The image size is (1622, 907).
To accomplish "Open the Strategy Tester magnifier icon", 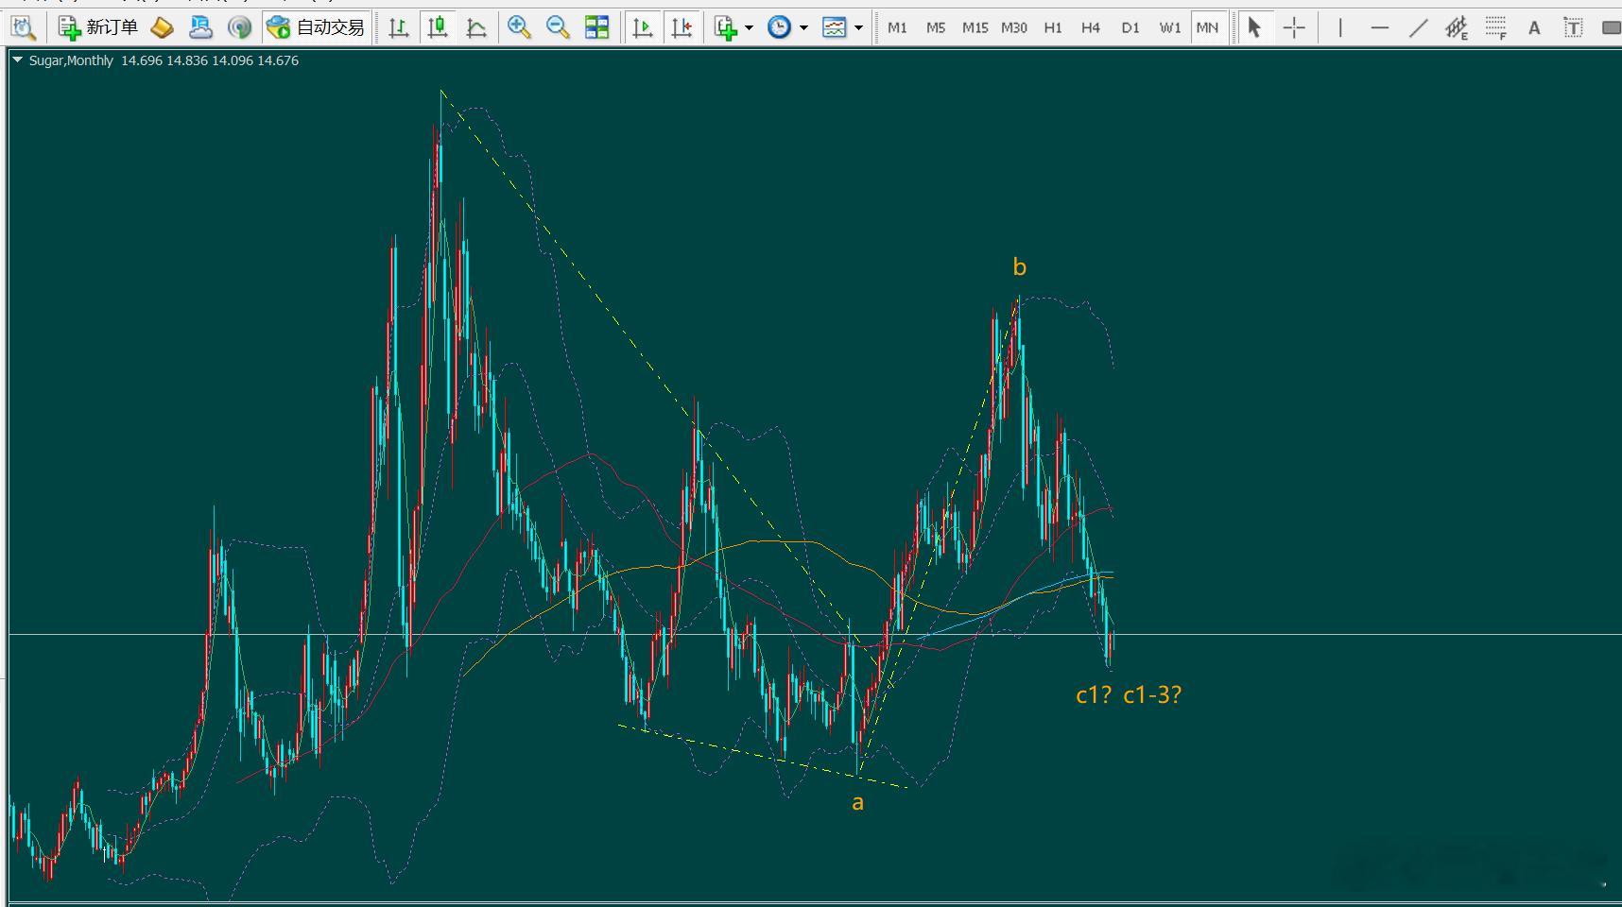I will (x=24, y=27).
